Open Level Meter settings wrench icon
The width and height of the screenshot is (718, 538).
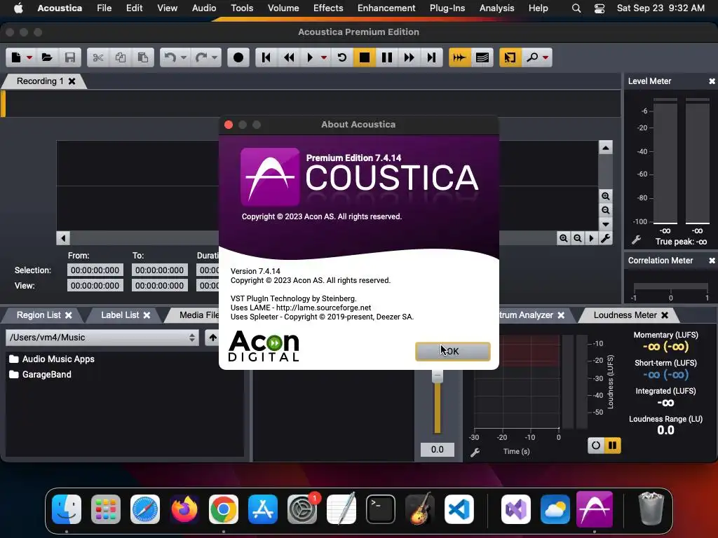[x=636, y=240]
